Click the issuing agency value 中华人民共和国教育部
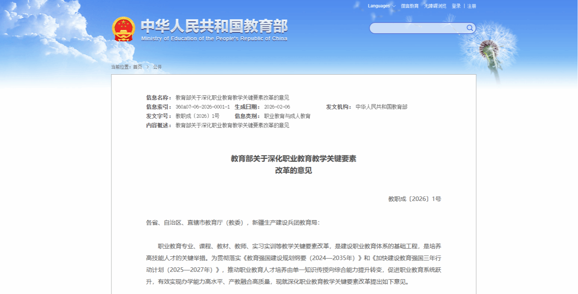Image resolution: width=578 pixels, height=294 pixels. pos(381,107)
